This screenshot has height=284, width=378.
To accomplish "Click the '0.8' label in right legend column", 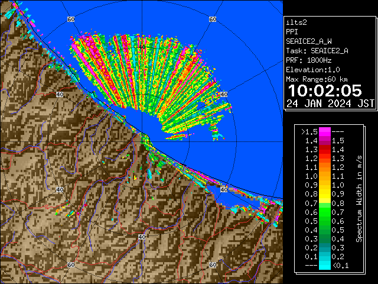I will (338, 203).
